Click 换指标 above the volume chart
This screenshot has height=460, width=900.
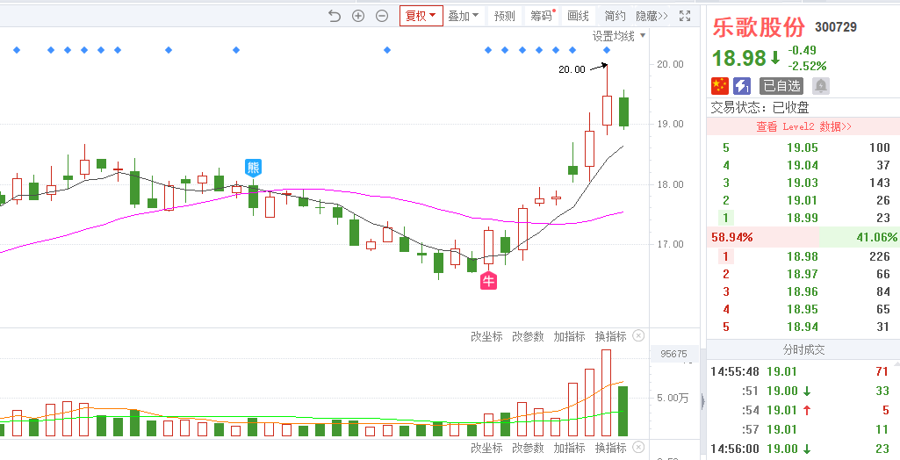611,336
